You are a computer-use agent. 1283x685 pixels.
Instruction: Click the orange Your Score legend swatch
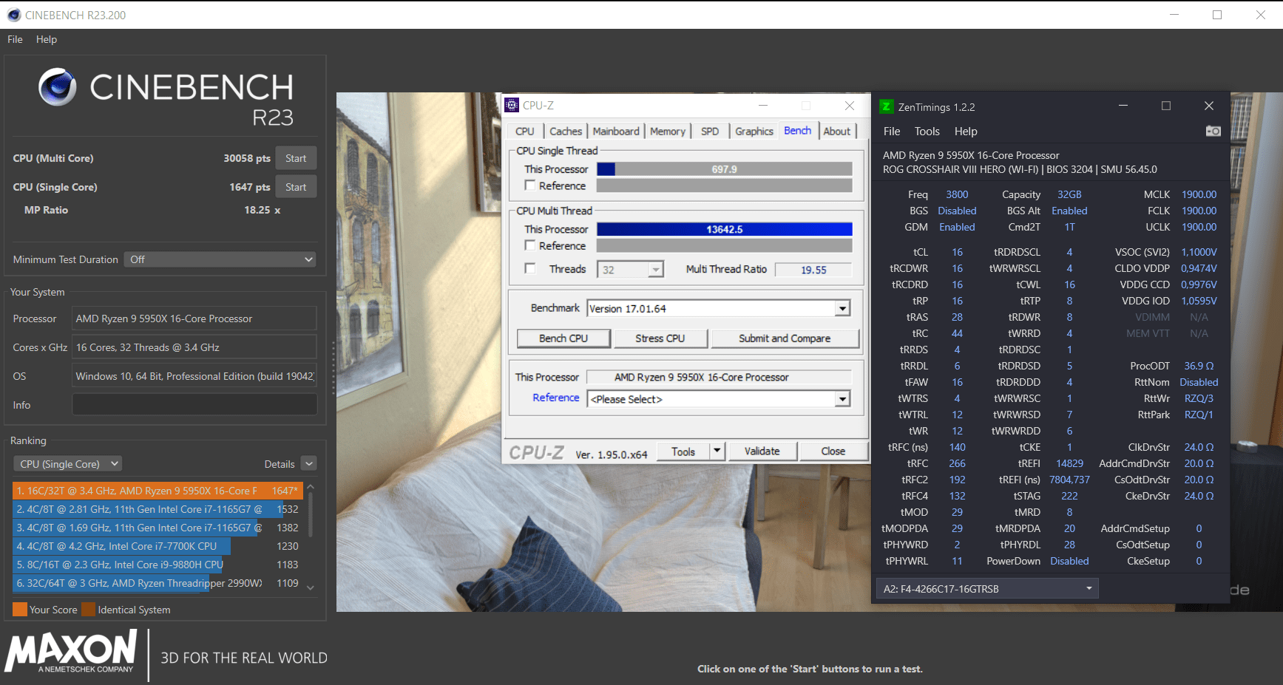coord(20,610)
